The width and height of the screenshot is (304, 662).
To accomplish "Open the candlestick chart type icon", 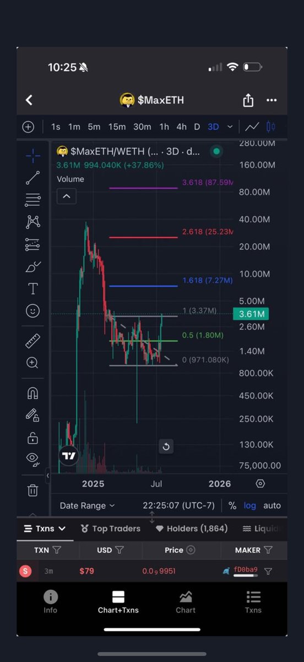I will [271, 127].
